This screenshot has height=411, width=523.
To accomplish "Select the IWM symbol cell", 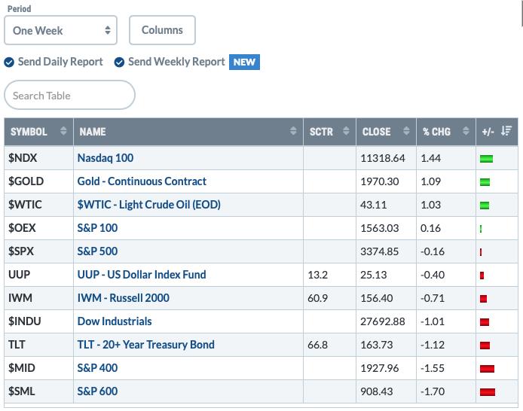I will [38, 298].
